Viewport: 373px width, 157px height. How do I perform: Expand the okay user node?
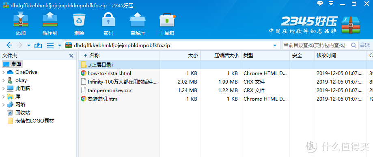tap(3, 80)
